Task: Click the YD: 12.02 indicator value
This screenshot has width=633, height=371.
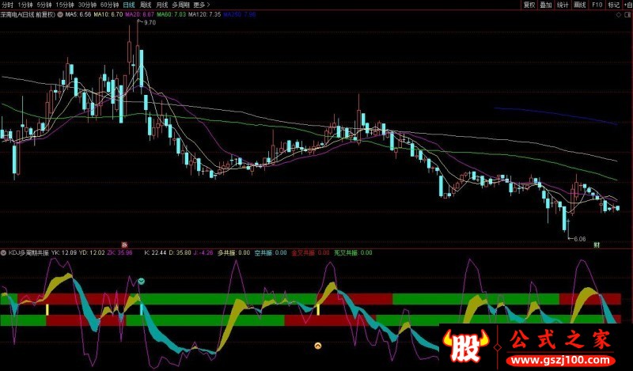Action: (92, 253)
